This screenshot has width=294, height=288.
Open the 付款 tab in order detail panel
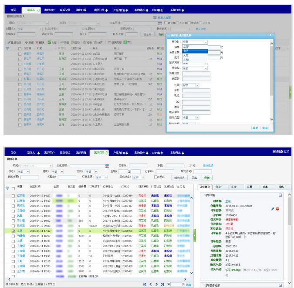coord(220,187)
